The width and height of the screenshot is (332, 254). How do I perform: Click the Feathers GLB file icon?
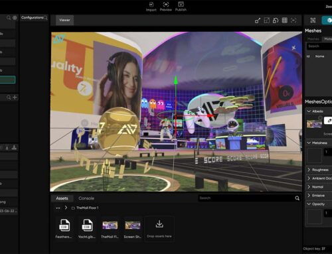64,225
